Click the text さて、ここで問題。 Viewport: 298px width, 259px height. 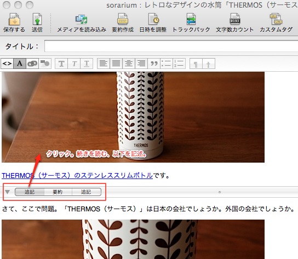pos(30,209)
